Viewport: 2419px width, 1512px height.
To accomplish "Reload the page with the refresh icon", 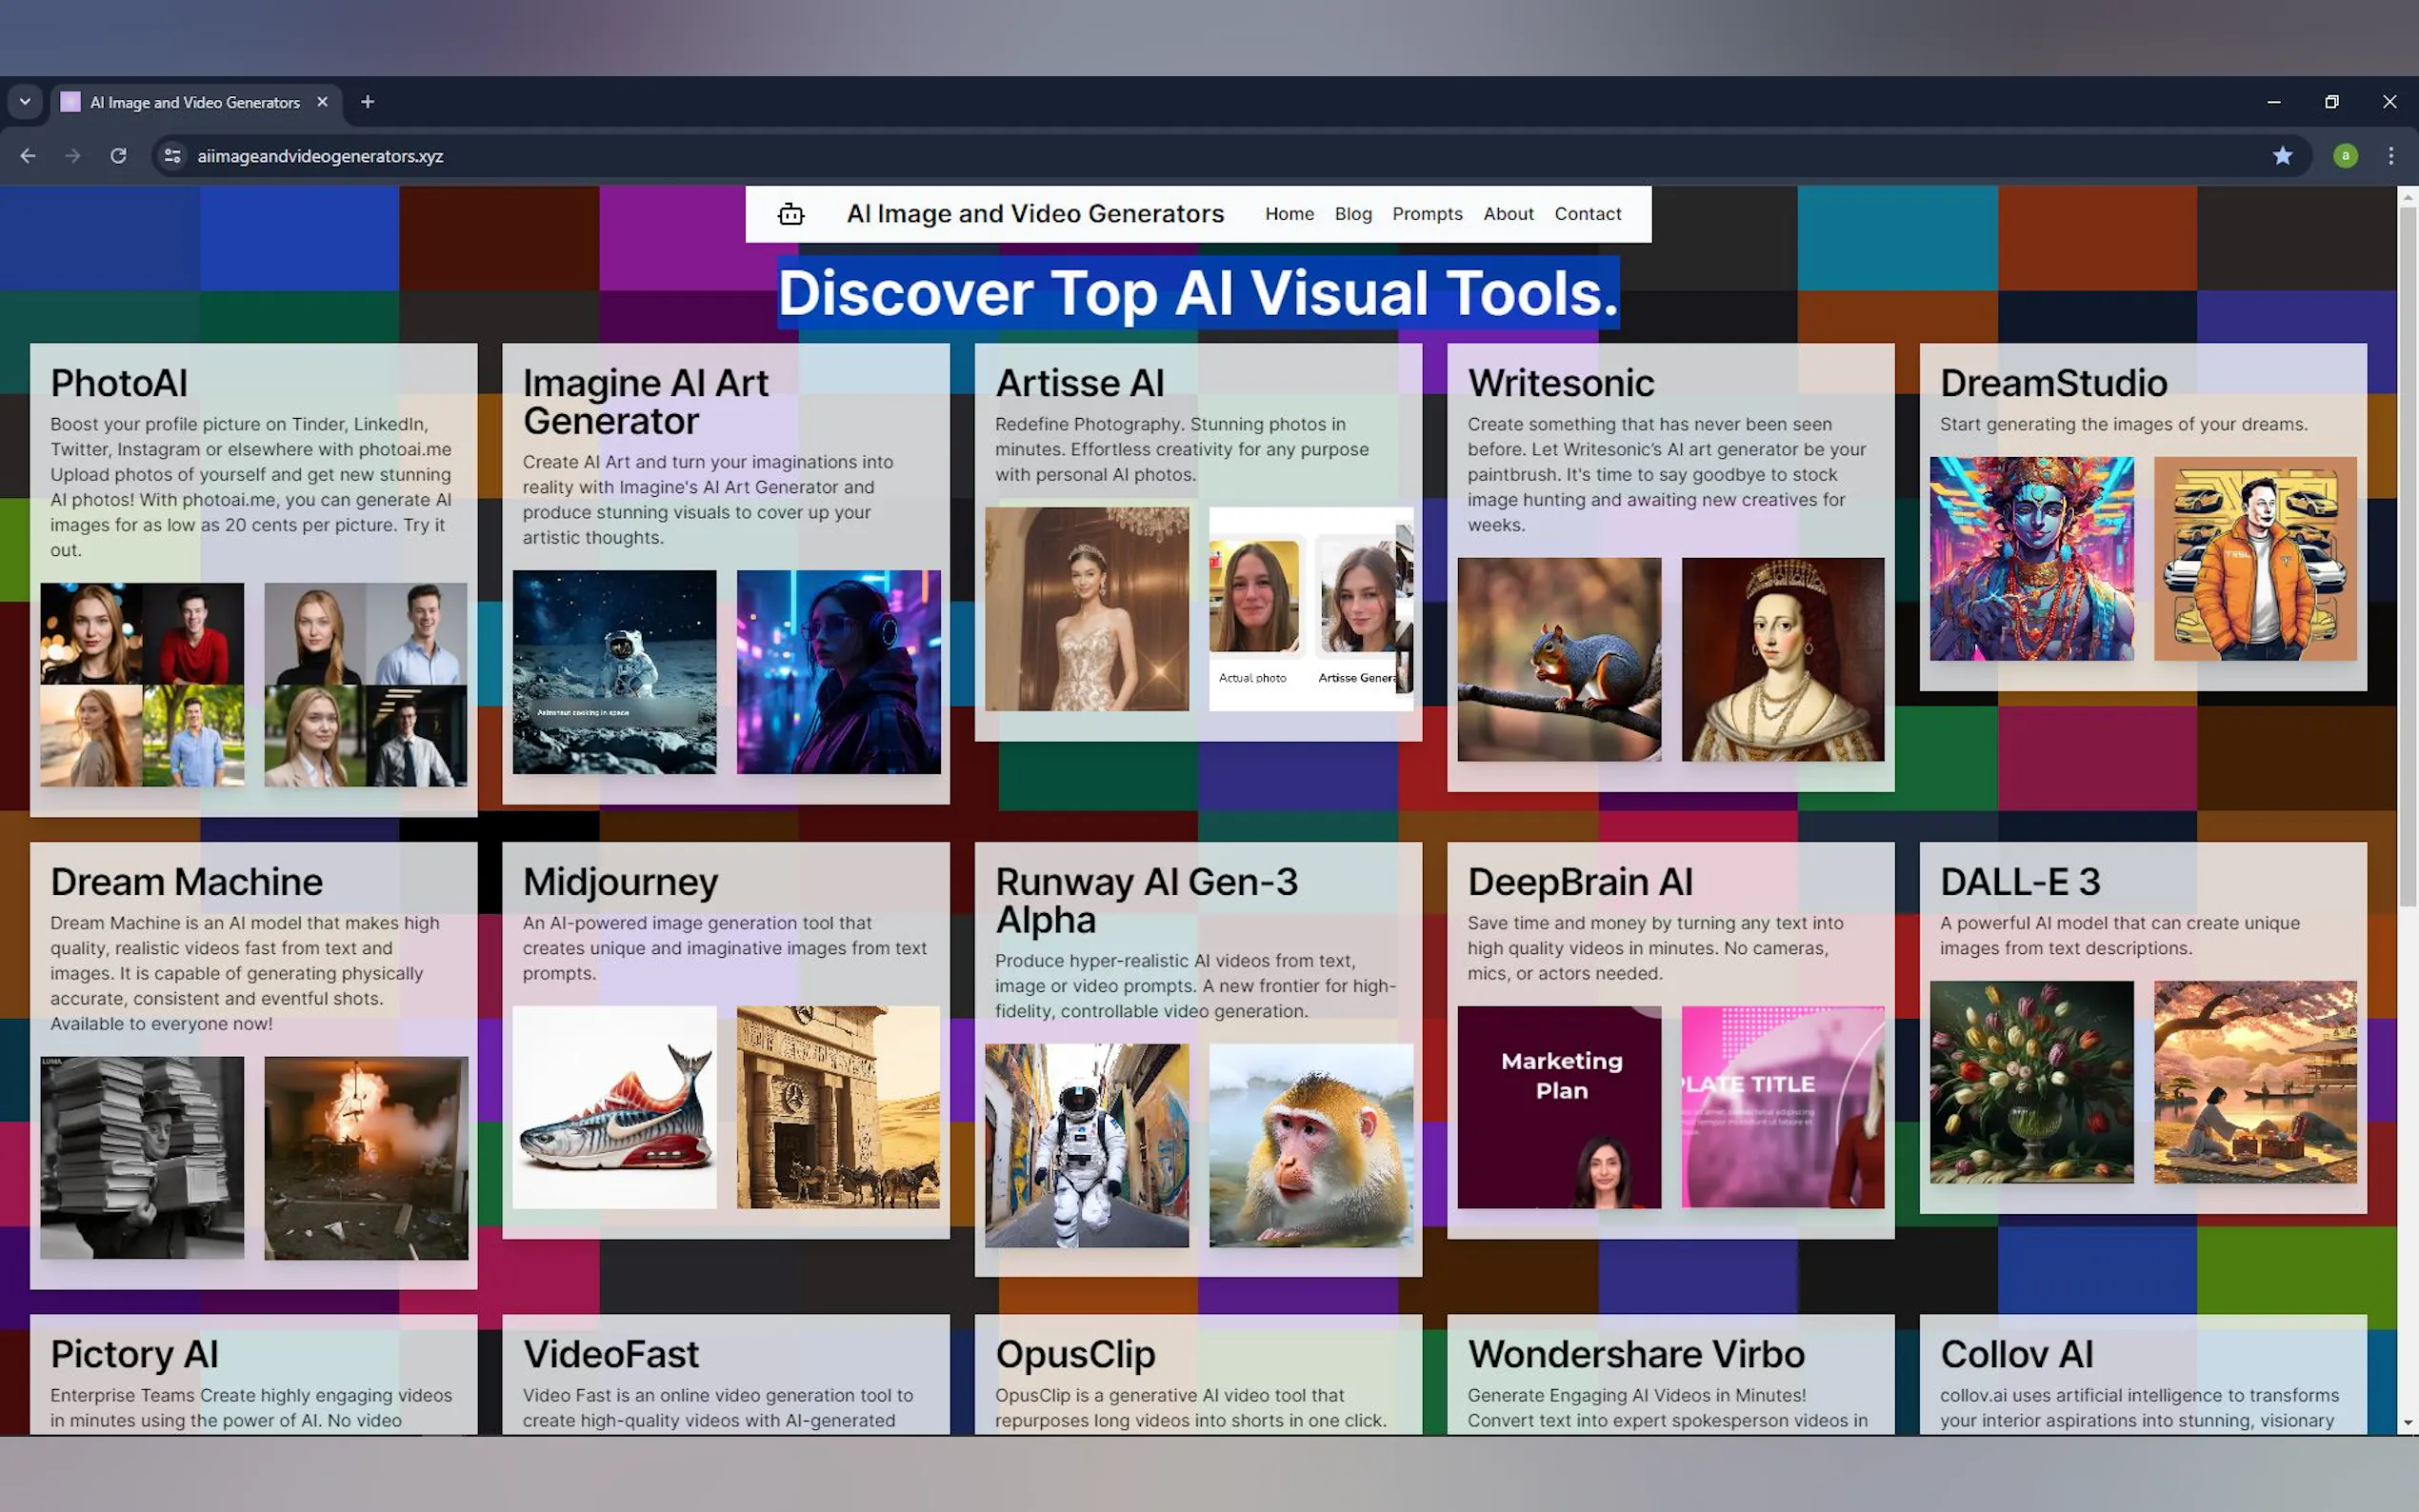I will tap(118, 156).
